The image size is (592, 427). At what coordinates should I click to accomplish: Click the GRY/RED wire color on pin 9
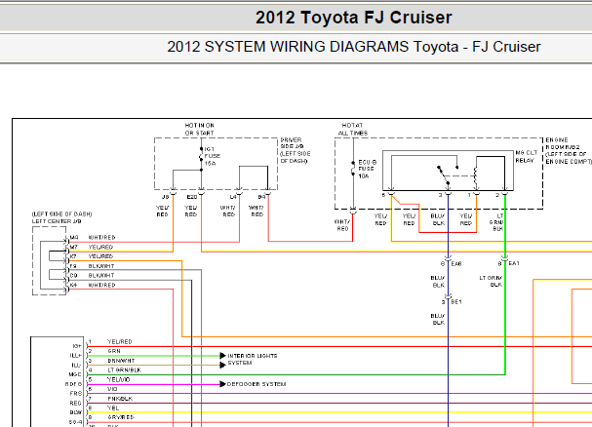[120, 417]
